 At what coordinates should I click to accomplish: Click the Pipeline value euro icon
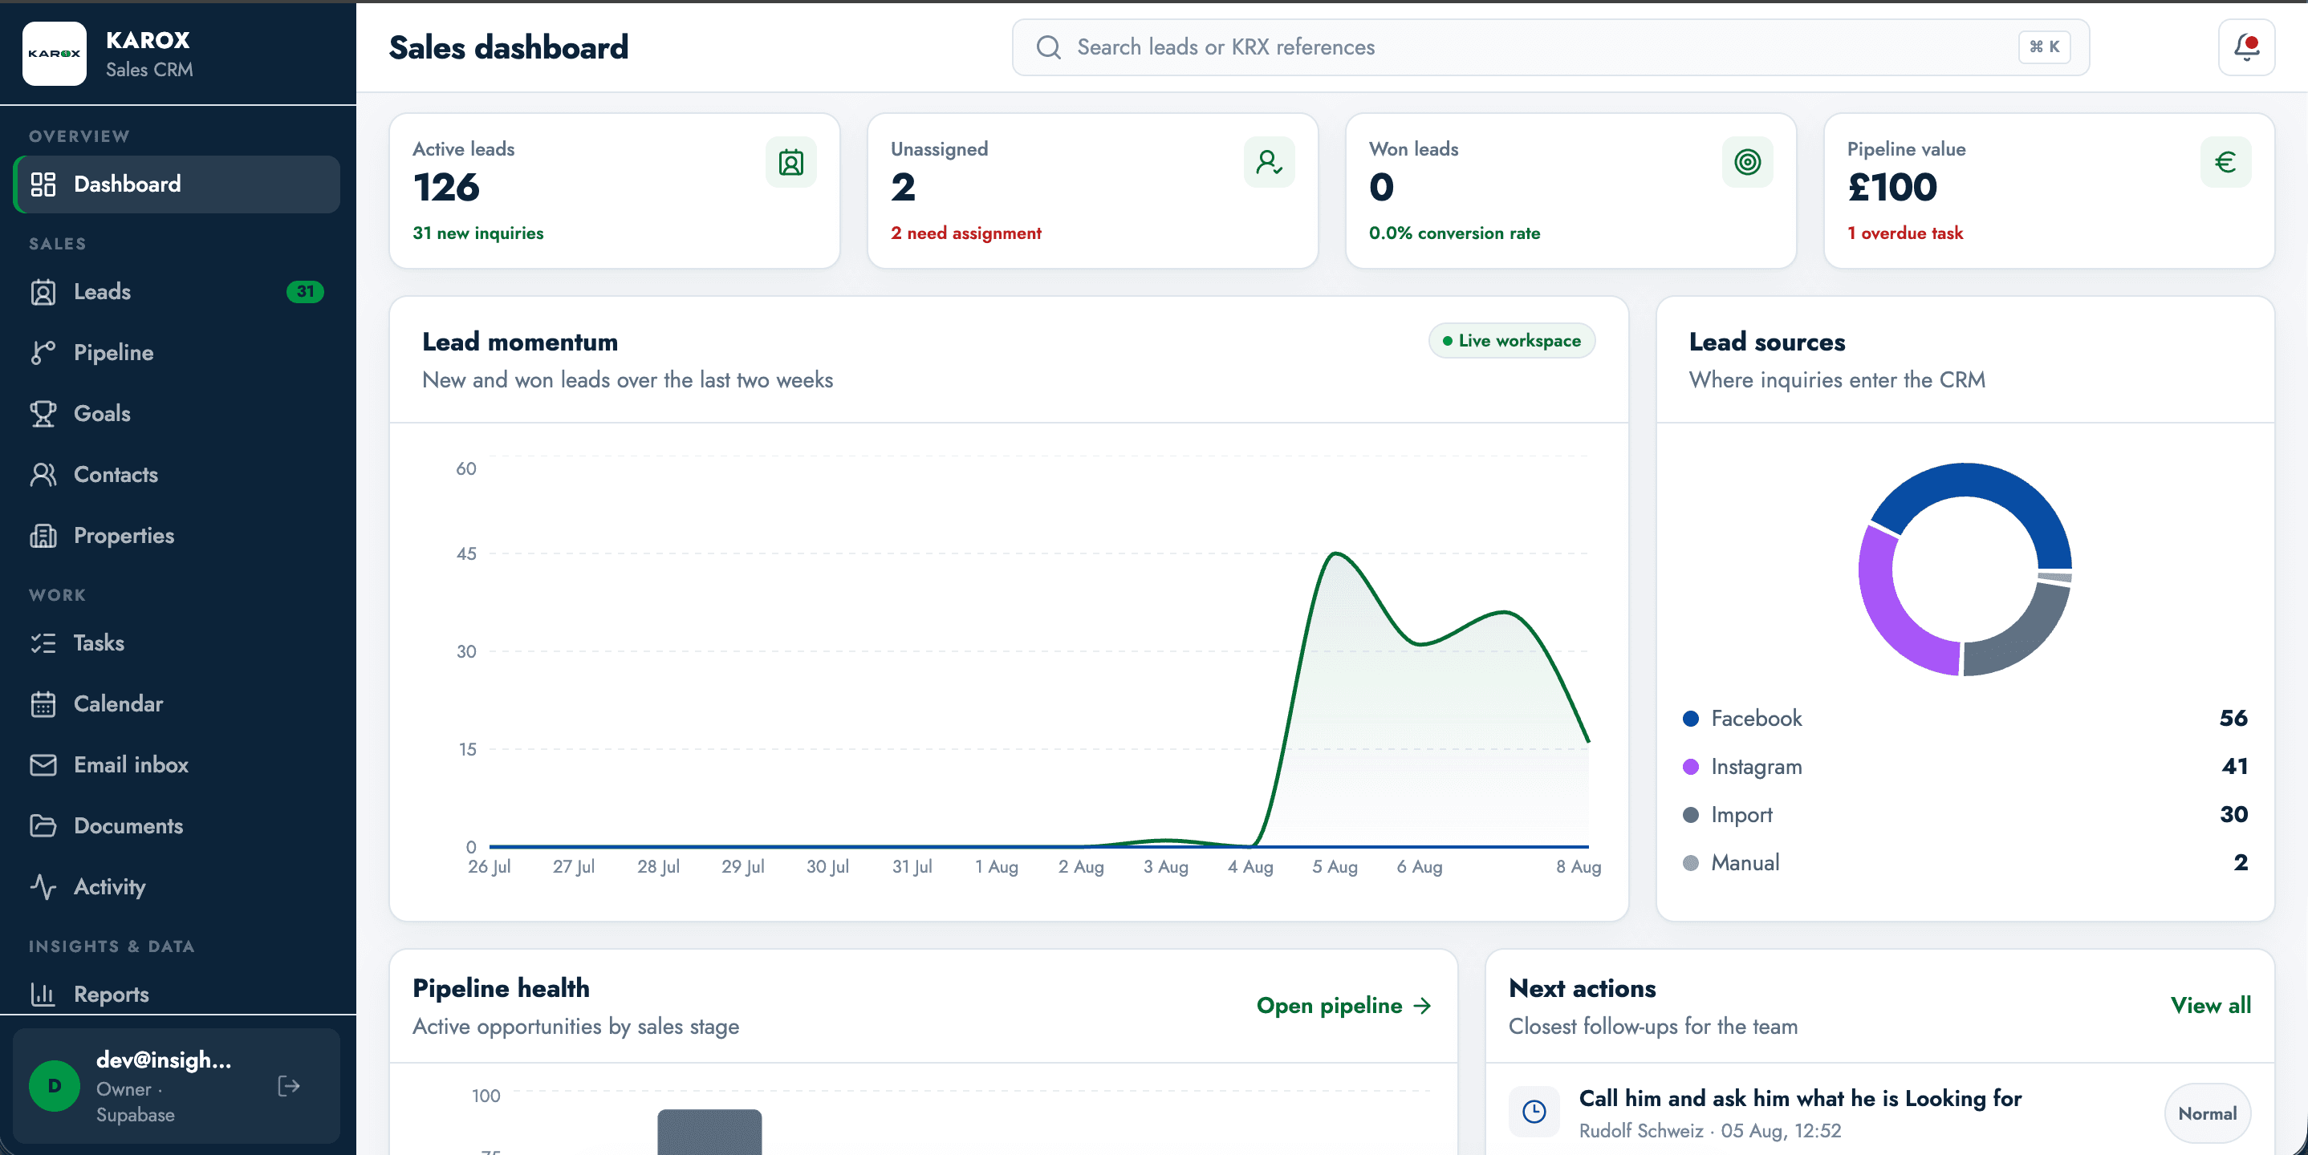pyautogui.click(x=2225, y=162)
